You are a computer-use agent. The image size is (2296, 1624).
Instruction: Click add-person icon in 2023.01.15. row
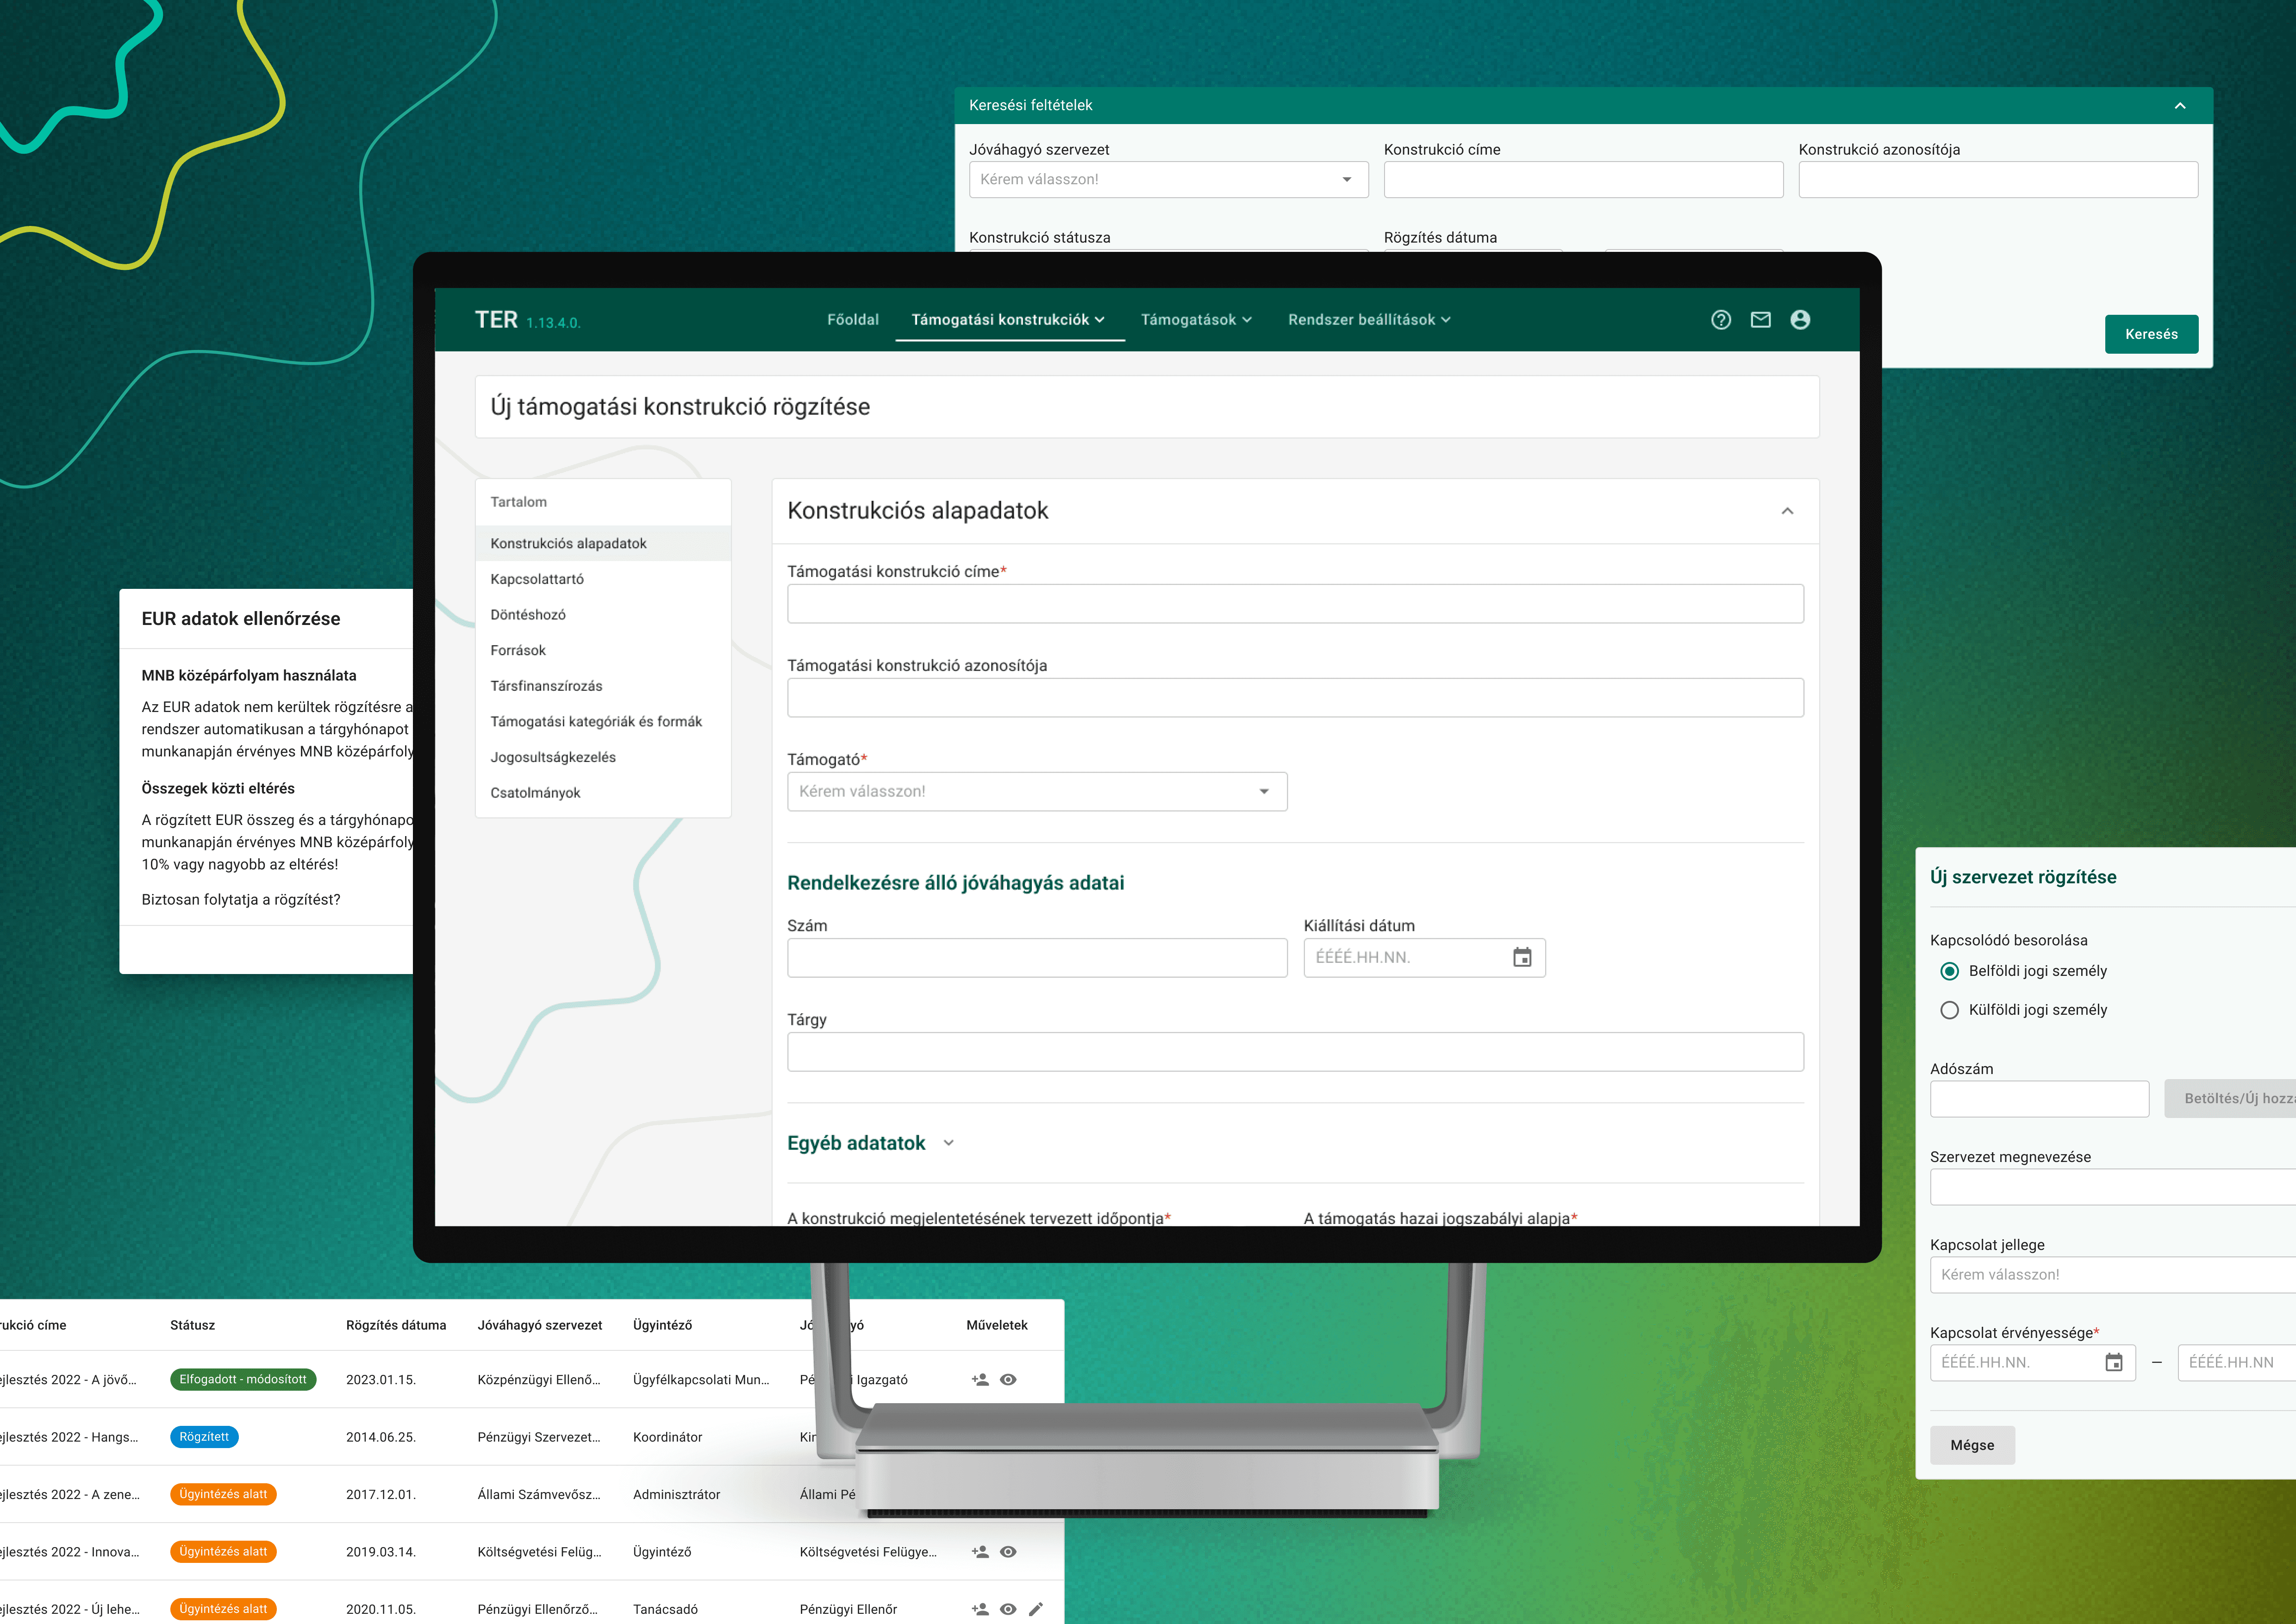coord(980,1380)
